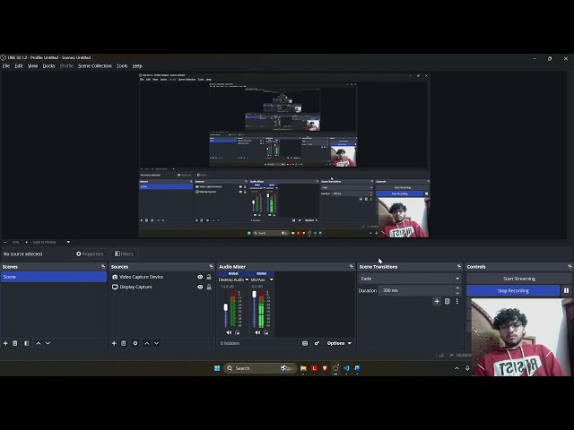Toggle monitoring for Mic/Aux

265,332
